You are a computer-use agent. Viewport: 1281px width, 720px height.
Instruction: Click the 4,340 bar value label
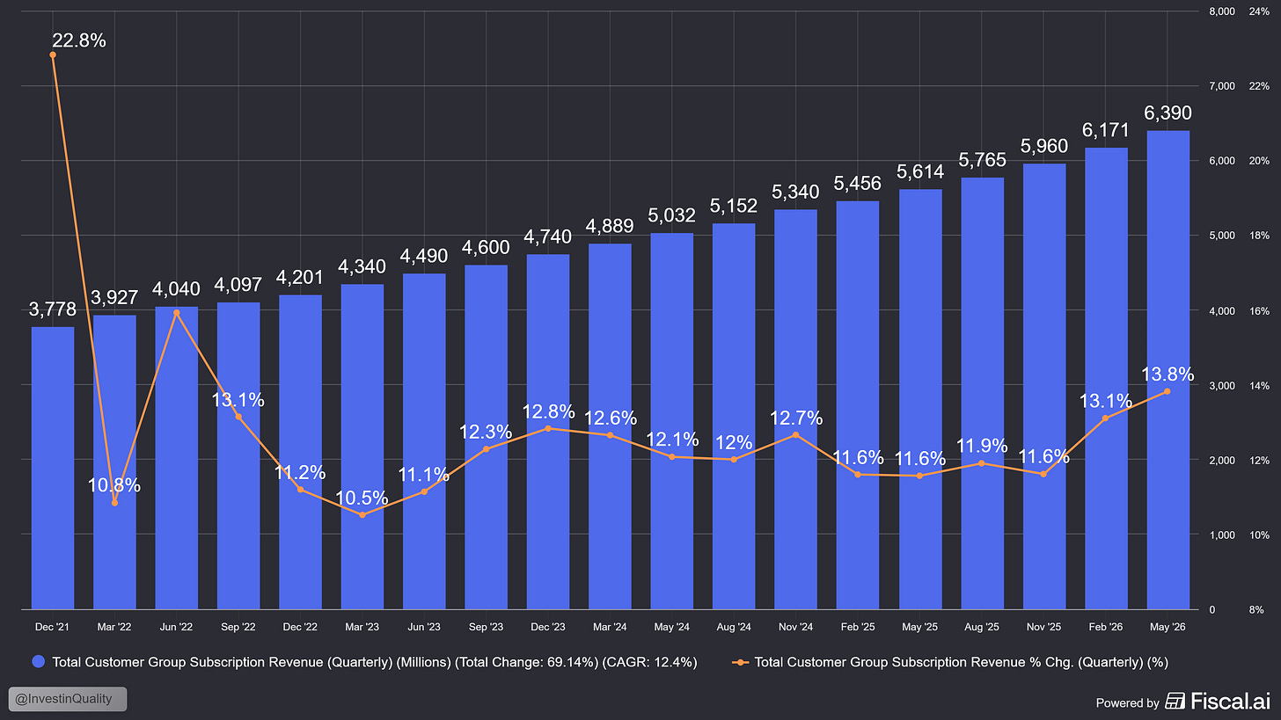(x=362, y=267)
